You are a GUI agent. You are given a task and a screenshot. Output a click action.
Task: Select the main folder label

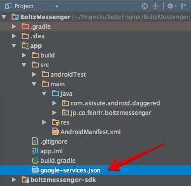coord(57,84)
